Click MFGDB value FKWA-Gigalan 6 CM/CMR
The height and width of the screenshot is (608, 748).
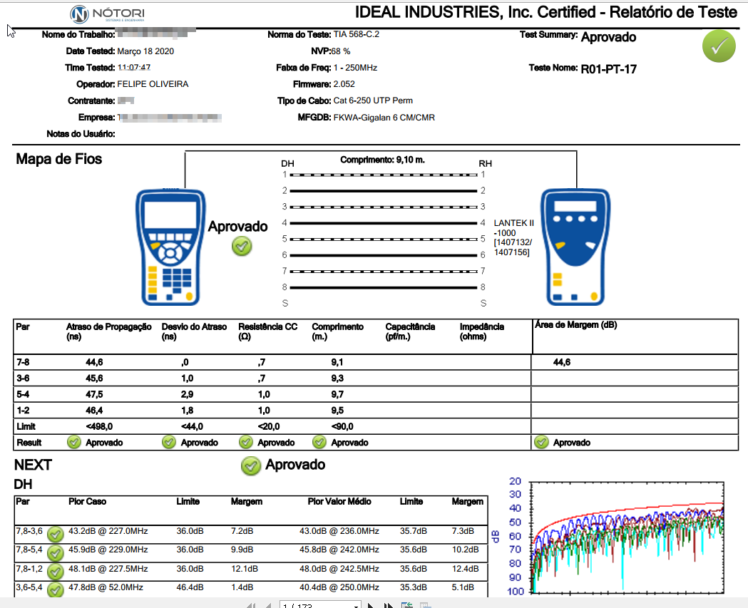pyautogui.click(x=384, y=118)
